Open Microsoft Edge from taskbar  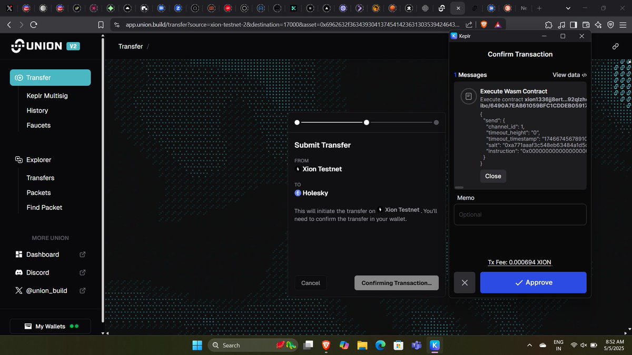380,345
